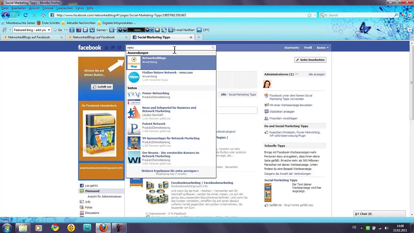Open Windows Explorer from taskbar
Image resolution: width=414 pixels, height=233 pixels.
point(23,228)
